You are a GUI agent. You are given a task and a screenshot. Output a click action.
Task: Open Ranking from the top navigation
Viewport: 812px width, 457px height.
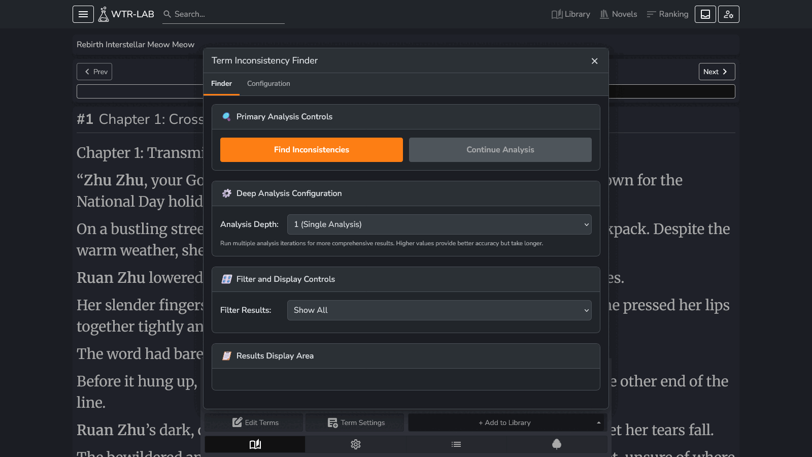[x=667, y=14]
